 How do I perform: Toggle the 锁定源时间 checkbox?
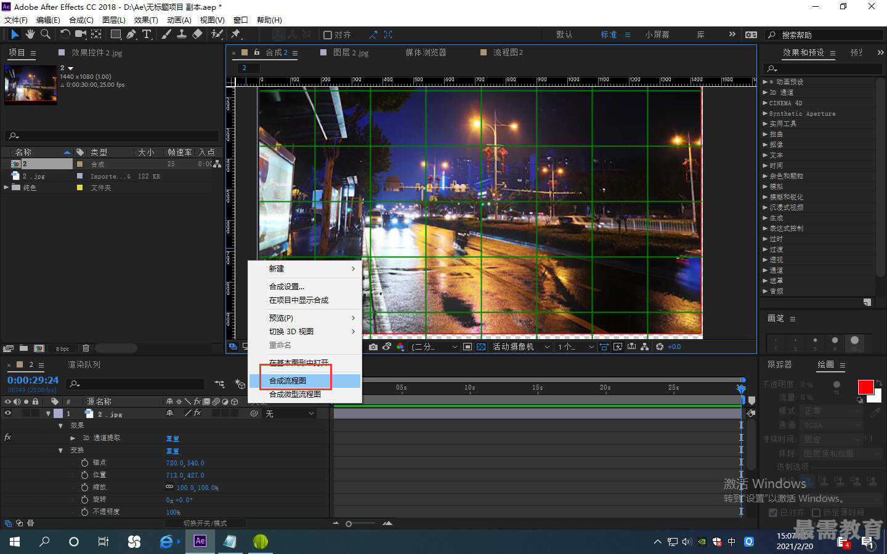coord(816,512)
